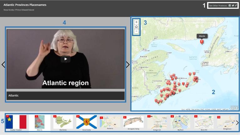Image resolution: width=240 pixels, height=135 pixels.
Task: Click the Atlantic tooltip label on map
Action: [x=202, y=36]
